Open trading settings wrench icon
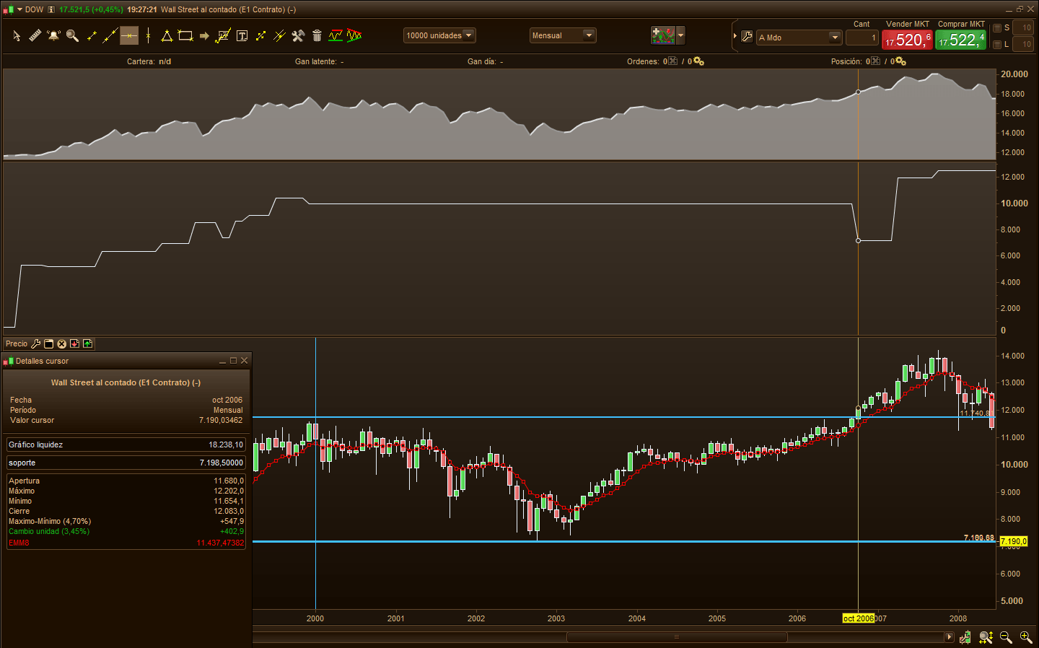 pos(747,36)
